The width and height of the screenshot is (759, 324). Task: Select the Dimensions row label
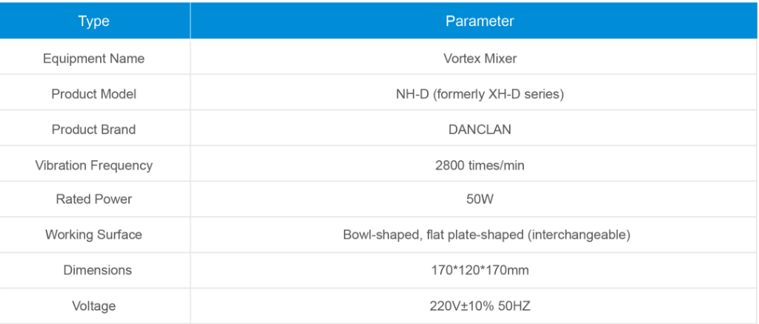[94, 271]
